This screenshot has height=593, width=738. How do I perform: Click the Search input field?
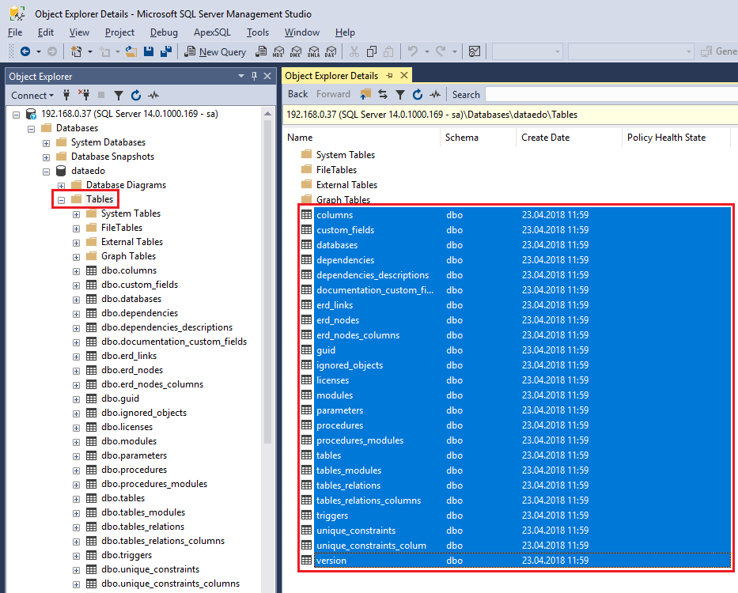609,94
